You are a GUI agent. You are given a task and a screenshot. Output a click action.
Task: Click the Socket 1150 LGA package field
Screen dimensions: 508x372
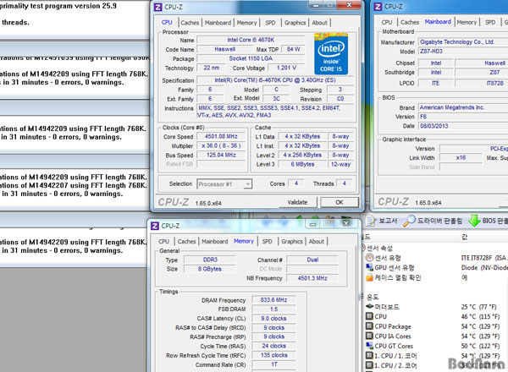pyautogui.click(x=251, y=58)
